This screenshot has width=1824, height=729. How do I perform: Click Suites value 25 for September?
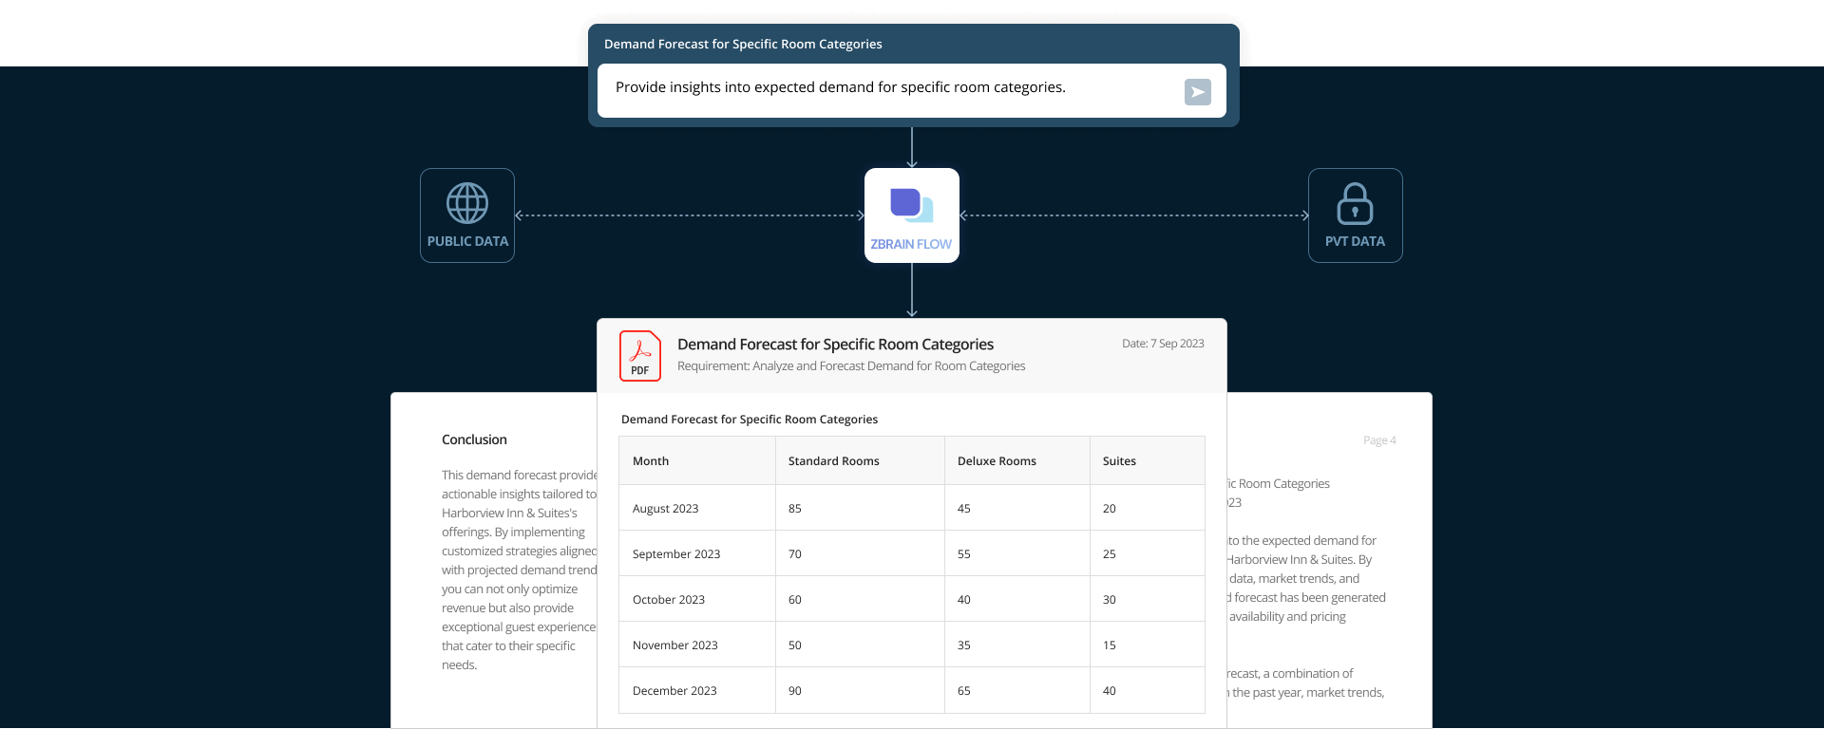(x=1110, y=554)
